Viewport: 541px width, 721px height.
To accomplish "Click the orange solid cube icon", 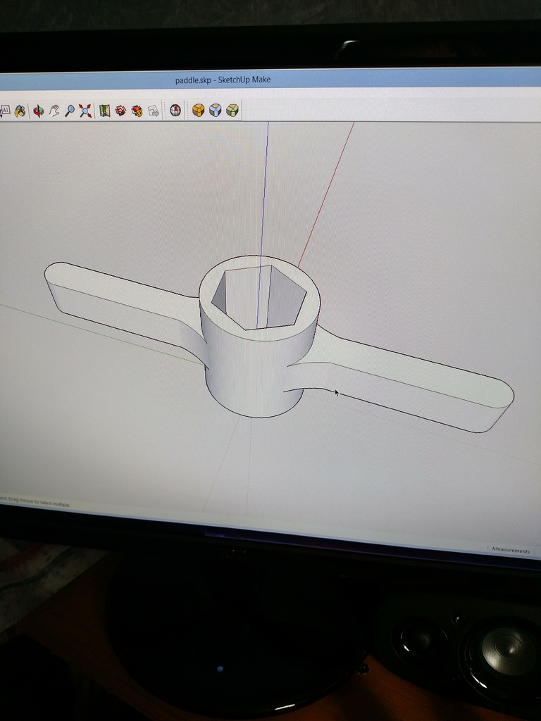I will [x=199, y=110].
